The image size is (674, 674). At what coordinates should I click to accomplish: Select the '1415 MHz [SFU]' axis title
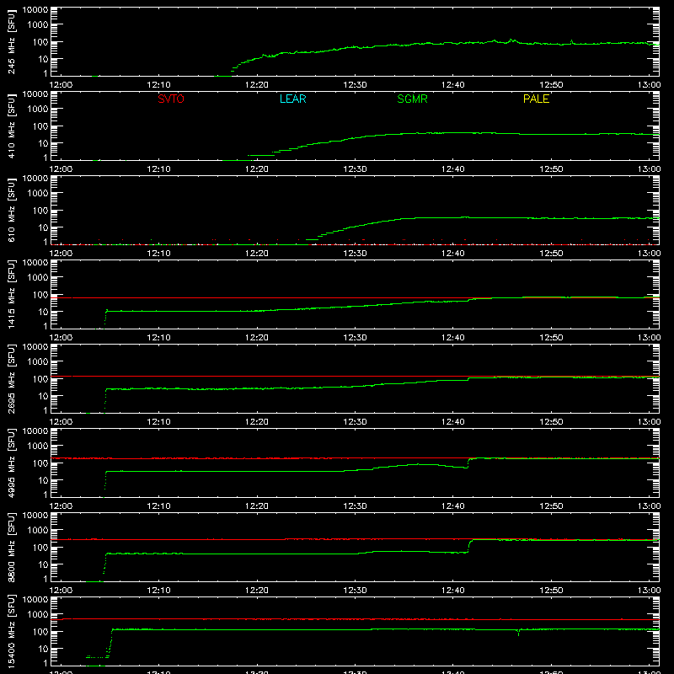coord(12,294)
